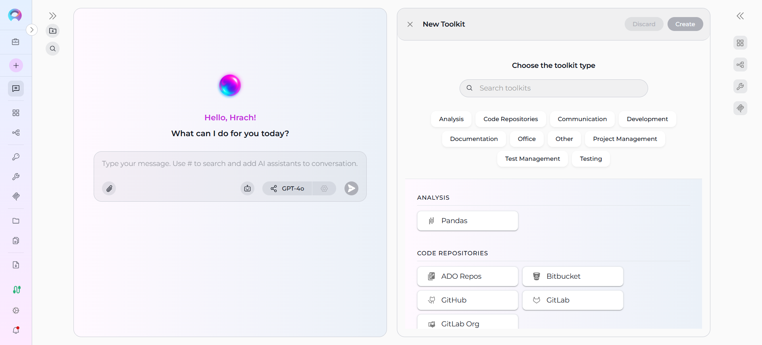Click the search conversations magnifier icon

(x=53, y=49)
